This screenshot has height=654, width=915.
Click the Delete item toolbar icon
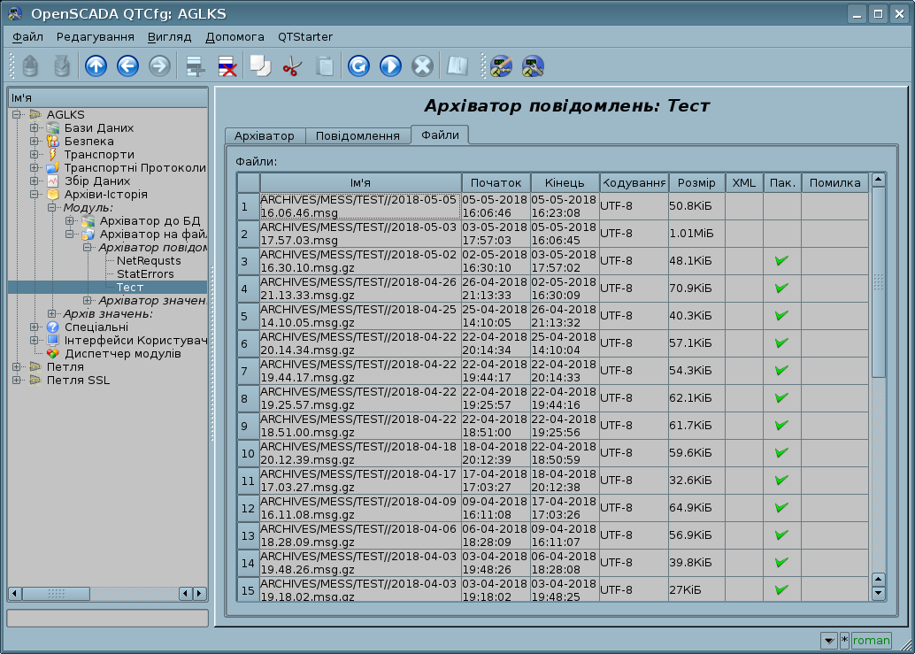pyautogui.click(x=227, y=66)
